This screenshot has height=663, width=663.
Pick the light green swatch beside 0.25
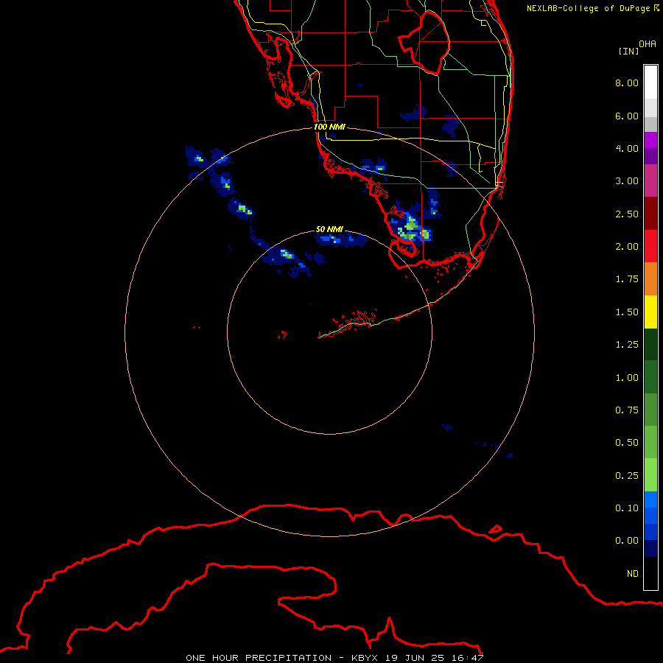pos(650,475)
